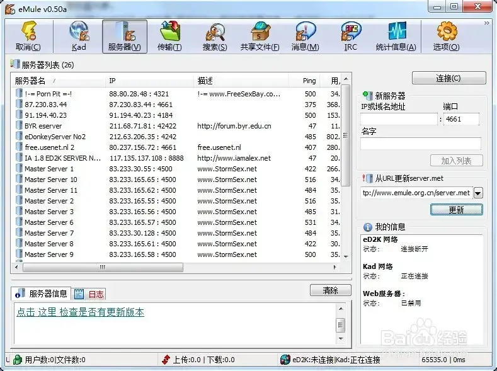Click the eMule title bar app icon
This screenshot has height=371, width=497.
click(x=10, y=9)
